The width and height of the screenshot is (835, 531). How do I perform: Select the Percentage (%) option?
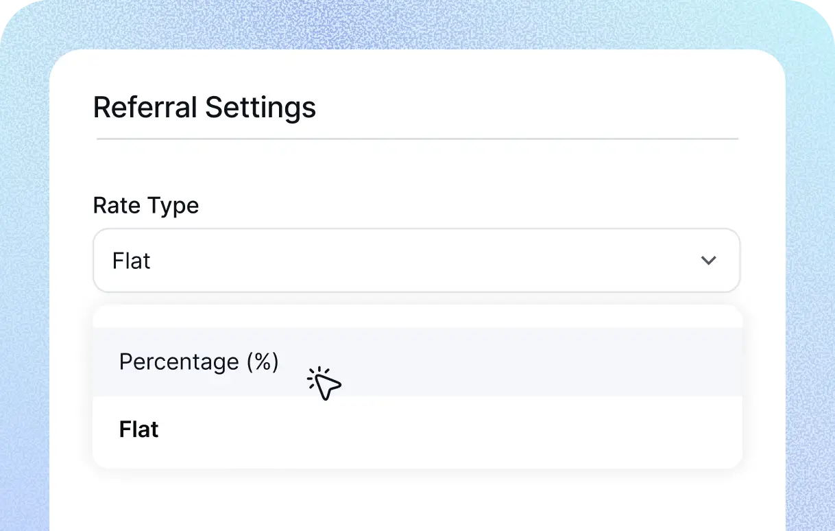click(199, 362)
